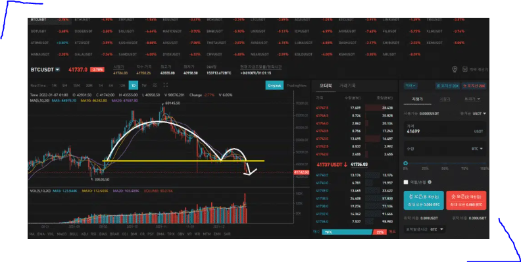The image size is (521, 262).
Task: Select the 4H chart interval
Action: (x=111, y=86)
